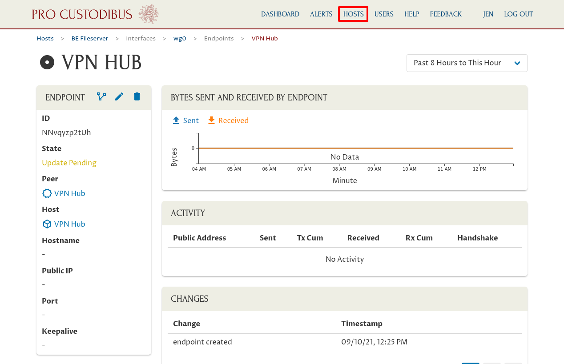Click the pencil edit endpoint icon
This screenshot has height=364, width=564.
pos(119,96)
